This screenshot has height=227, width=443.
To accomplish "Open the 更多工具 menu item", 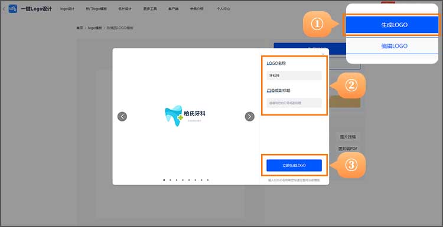I will coord(150,9).
